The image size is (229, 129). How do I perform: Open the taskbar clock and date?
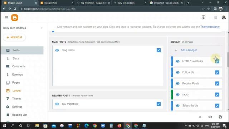point(215,126)
